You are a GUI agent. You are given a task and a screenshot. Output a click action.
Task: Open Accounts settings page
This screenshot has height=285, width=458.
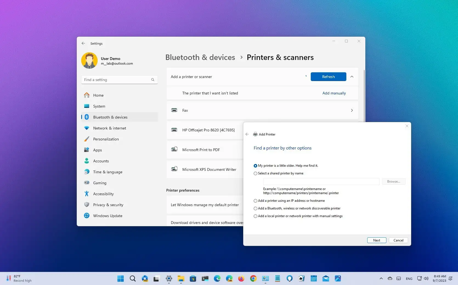click(x=120, y=161)
